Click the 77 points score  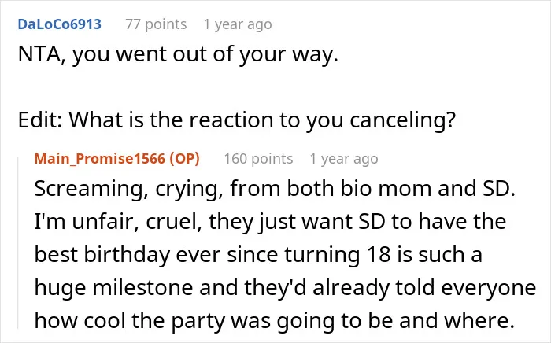pyautogui.click(x=156, y=24)
